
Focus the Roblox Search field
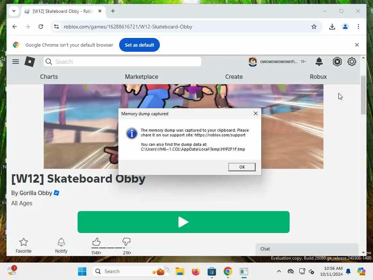[x=122, y=62]
